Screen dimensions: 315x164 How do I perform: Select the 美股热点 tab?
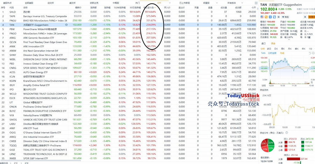click(x=7, y=3)
